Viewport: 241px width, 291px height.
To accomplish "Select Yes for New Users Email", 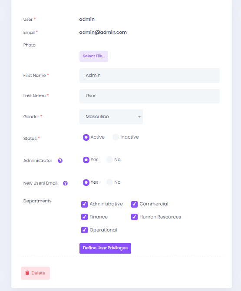I will tap(86, 182).
